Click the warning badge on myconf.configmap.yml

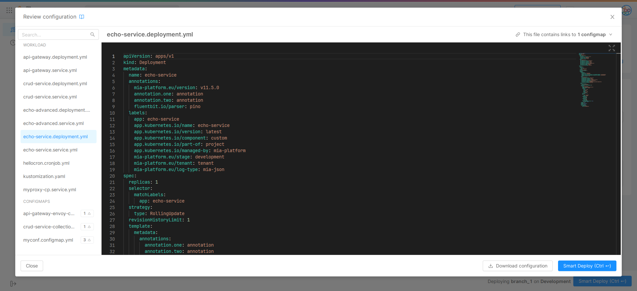(87, 240)
